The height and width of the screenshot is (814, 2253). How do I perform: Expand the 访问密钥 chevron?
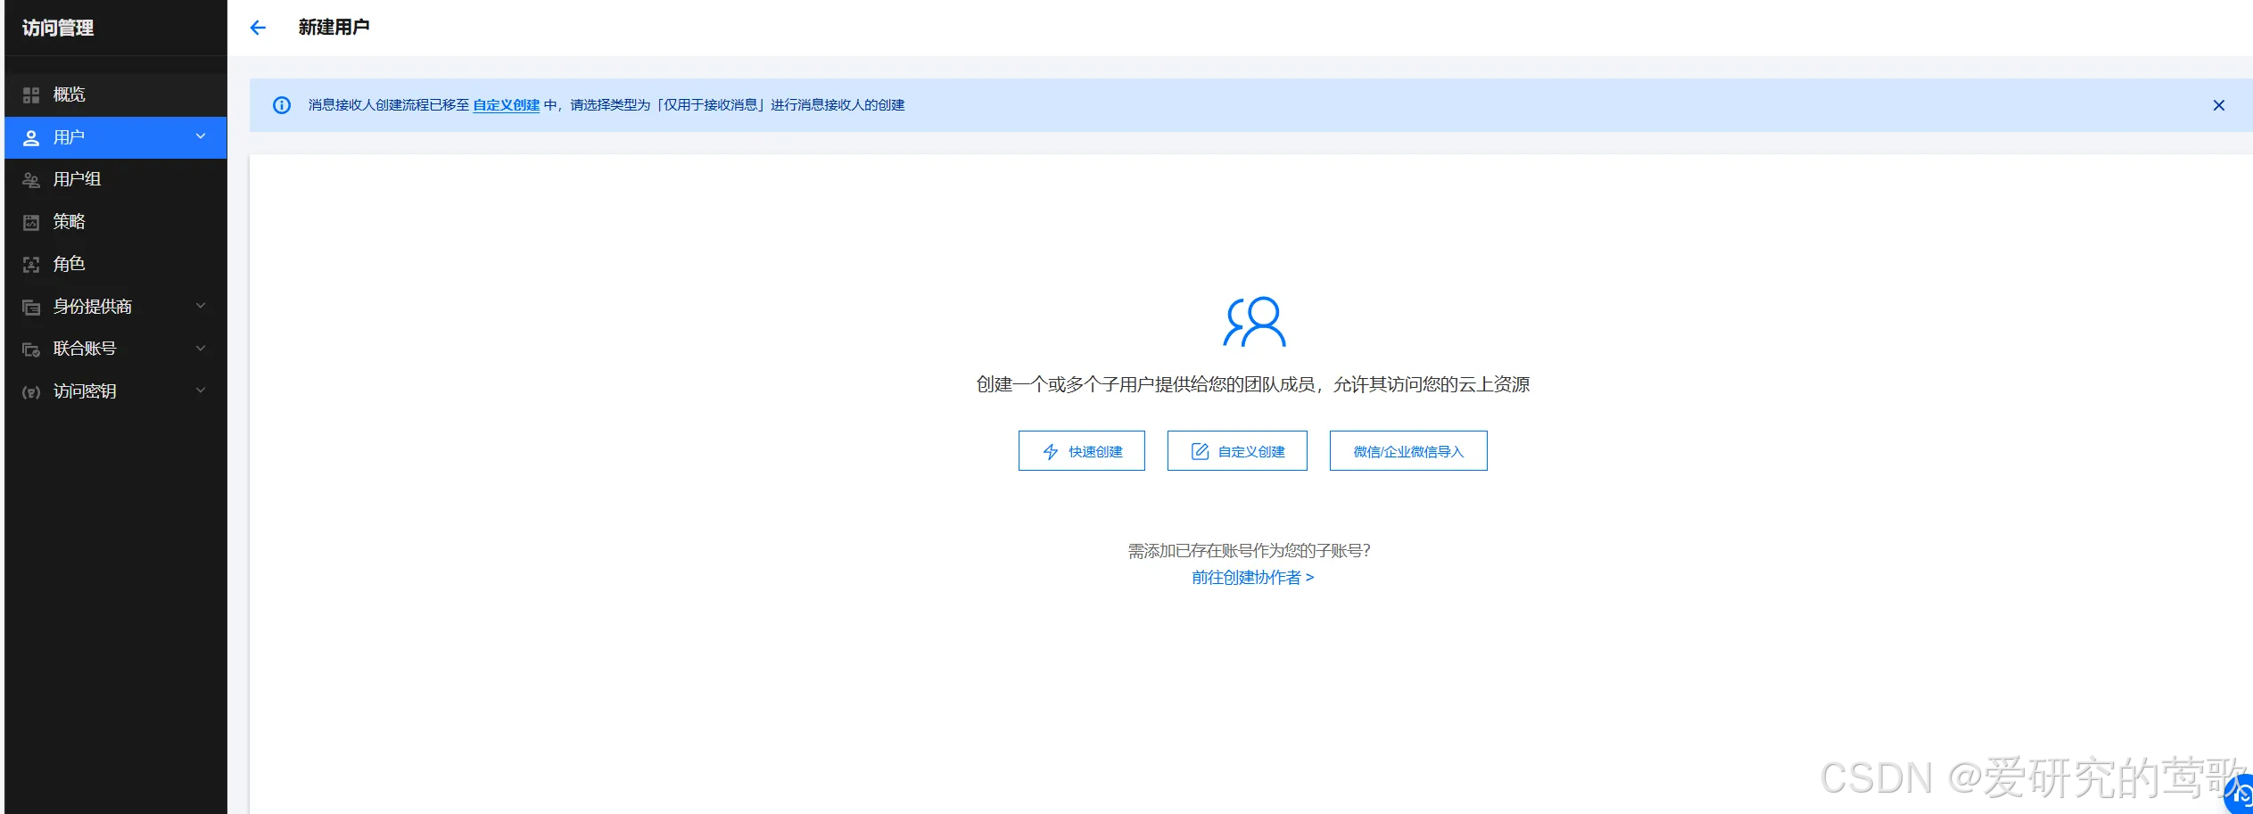[201, 391]
